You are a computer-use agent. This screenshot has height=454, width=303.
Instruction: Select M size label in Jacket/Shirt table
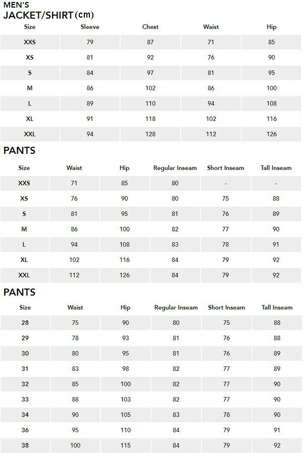[x=30, y=88]
